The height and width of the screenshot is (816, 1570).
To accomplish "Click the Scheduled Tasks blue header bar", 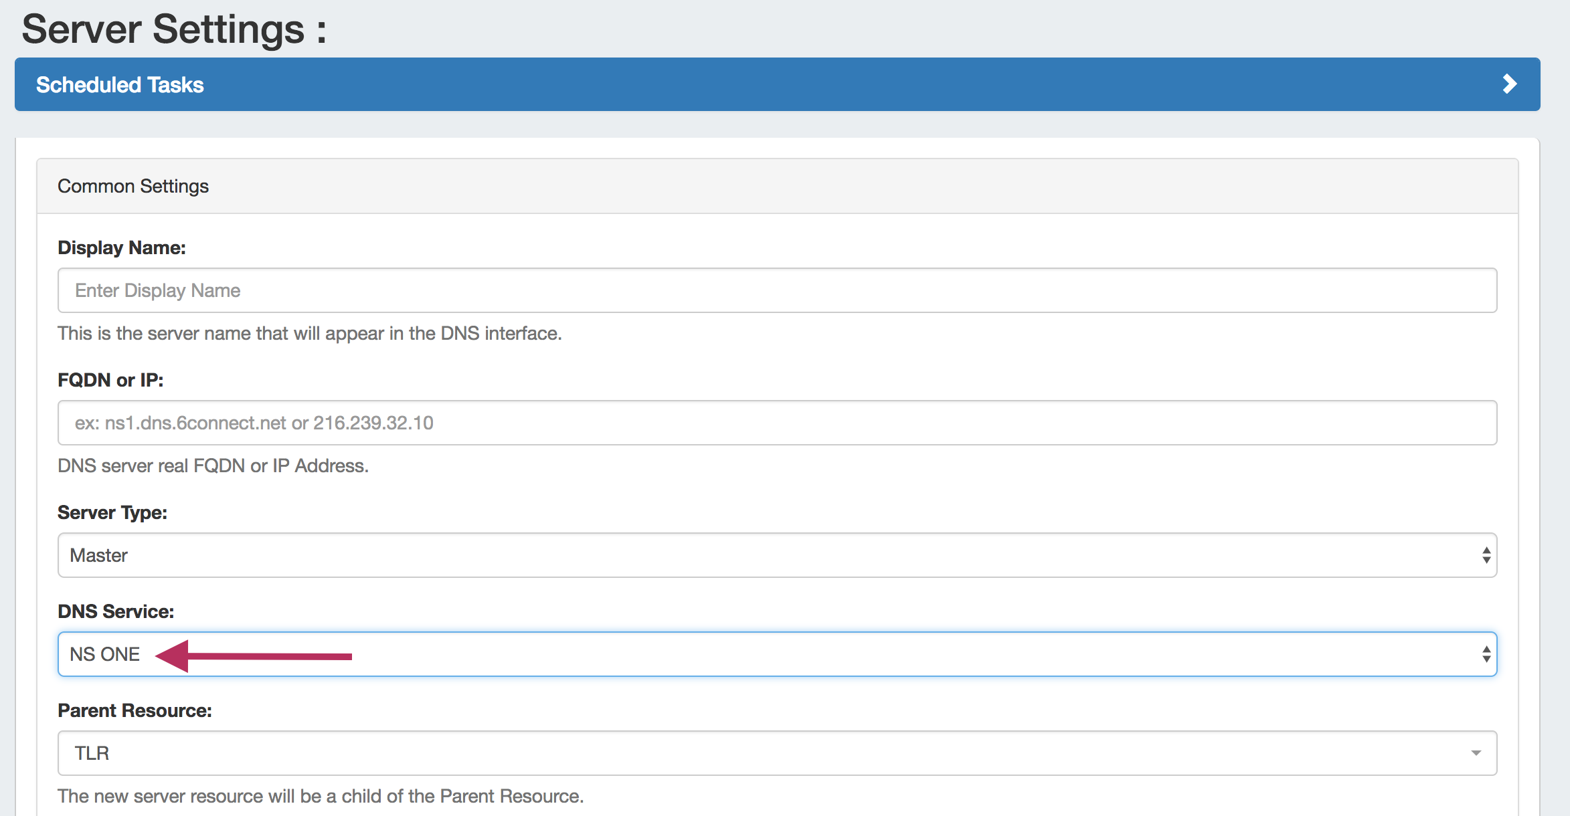I will 776,84.
